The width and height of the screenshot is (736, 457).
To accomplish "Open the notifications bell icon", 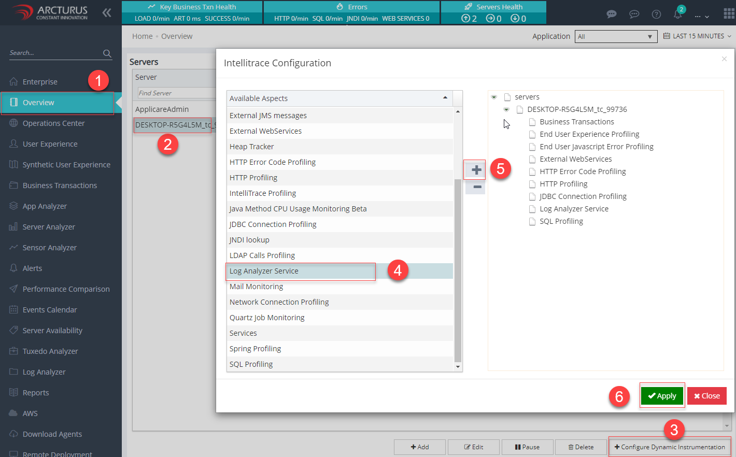I will 677,14.
